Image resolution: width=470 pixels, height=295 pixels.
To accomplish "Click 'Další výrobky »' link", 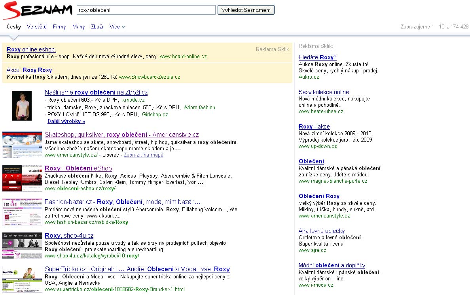I will [66, 121].
